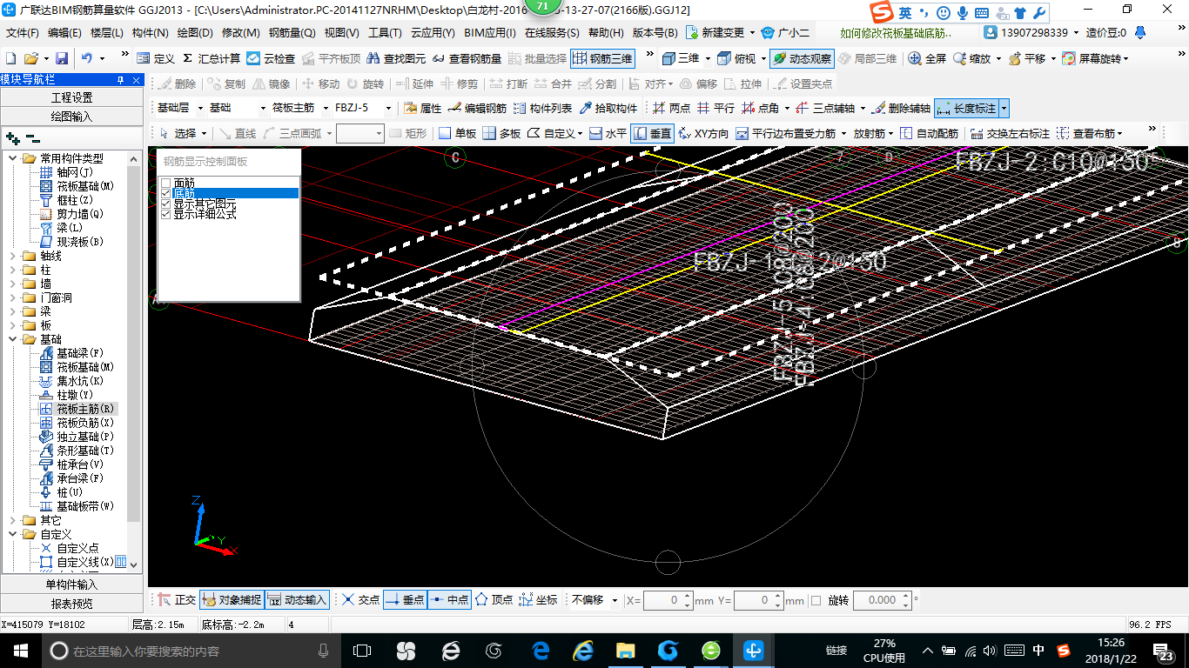
Task: Select 集水坑(K) in the tree
Action: click(x=79, y=381)
